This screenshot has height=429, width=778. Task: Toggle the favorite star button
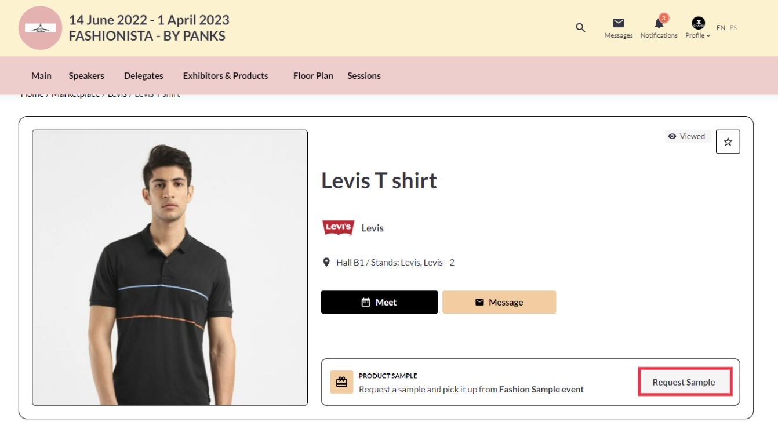[728, 142]
